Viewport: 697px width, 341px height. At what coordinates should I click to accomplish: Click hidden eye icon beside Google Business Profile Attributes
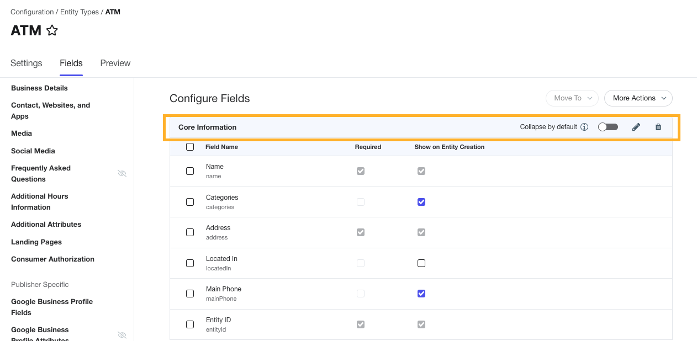click(x=122, y=334)
